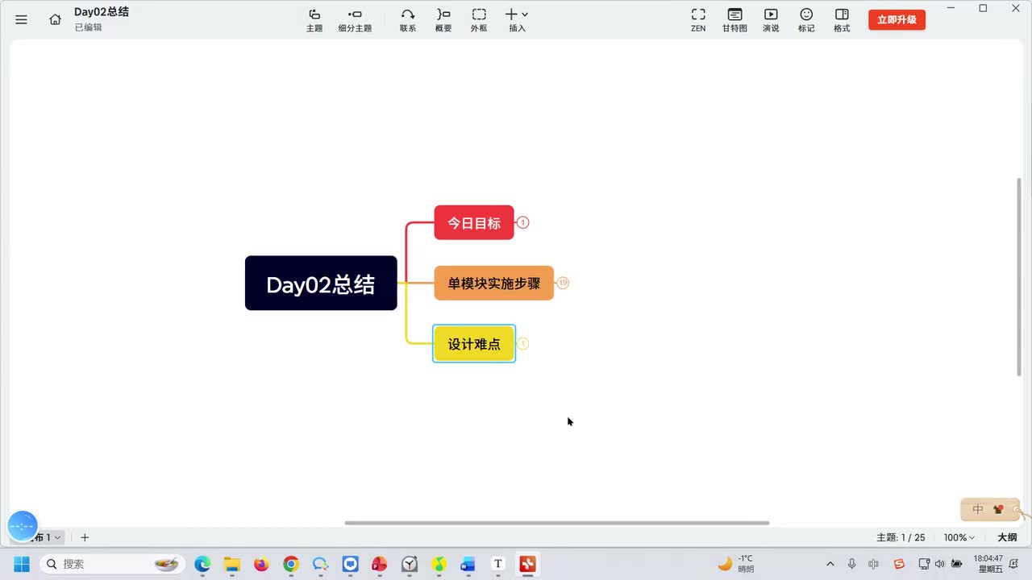Click the IME floating bar showing 中
Viewport: 1032px width, 580px height.
pyautogui.click(x=990, y=509)
